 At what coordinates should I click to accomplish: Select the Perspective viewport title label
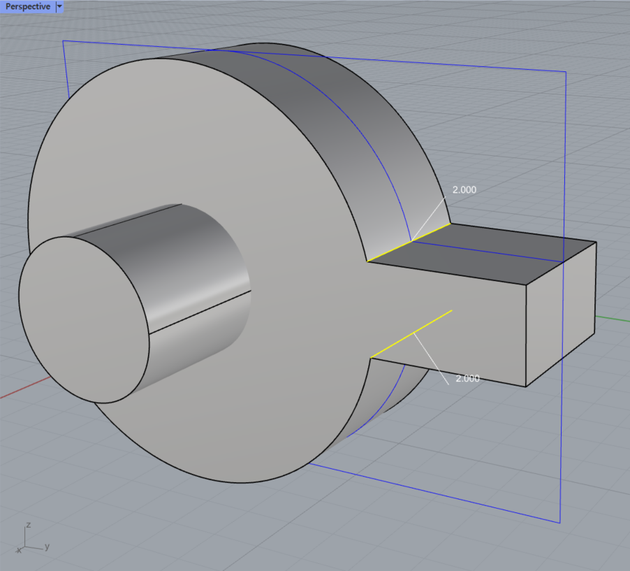[28, 6]
